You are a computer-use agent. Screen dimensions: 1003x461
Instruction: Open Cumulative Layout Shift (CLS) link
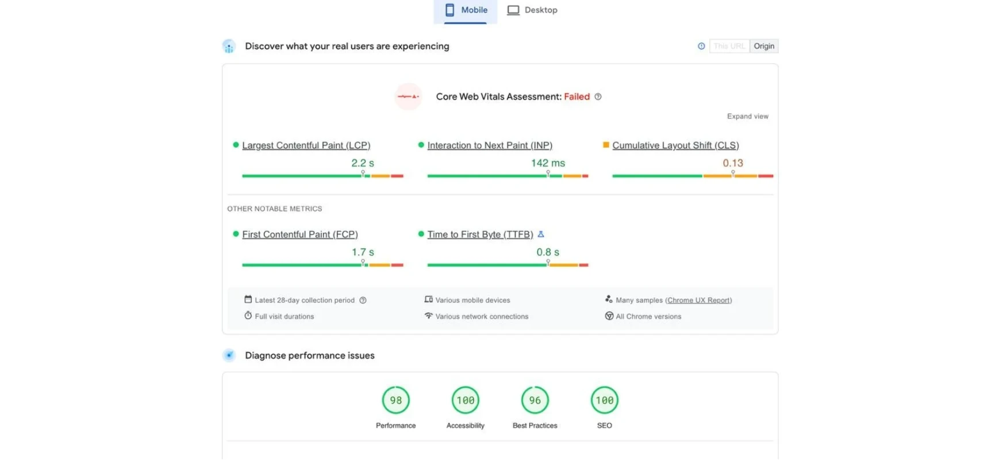(675, 145)
